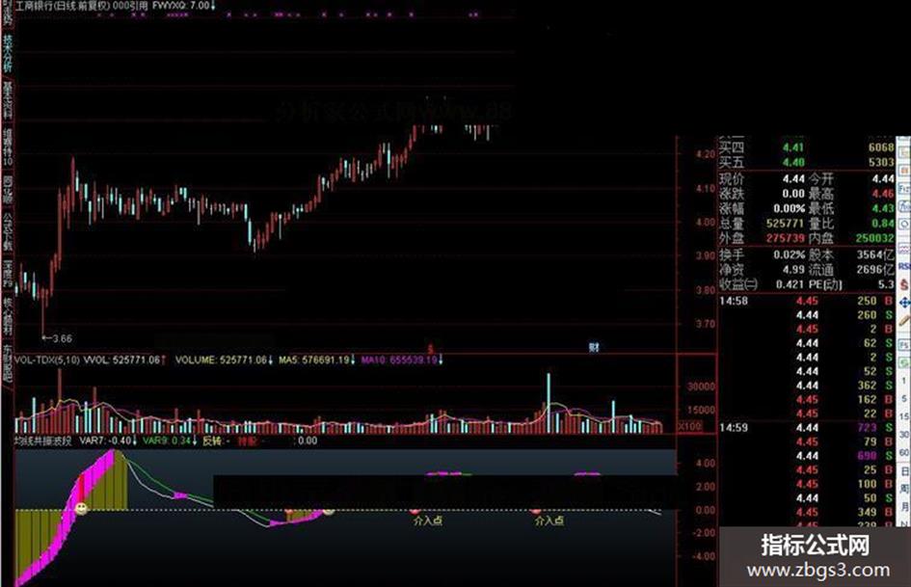
Task: Click the MA5: 576691.19 label
Action: pyautogui.click(x=316, y=360)
